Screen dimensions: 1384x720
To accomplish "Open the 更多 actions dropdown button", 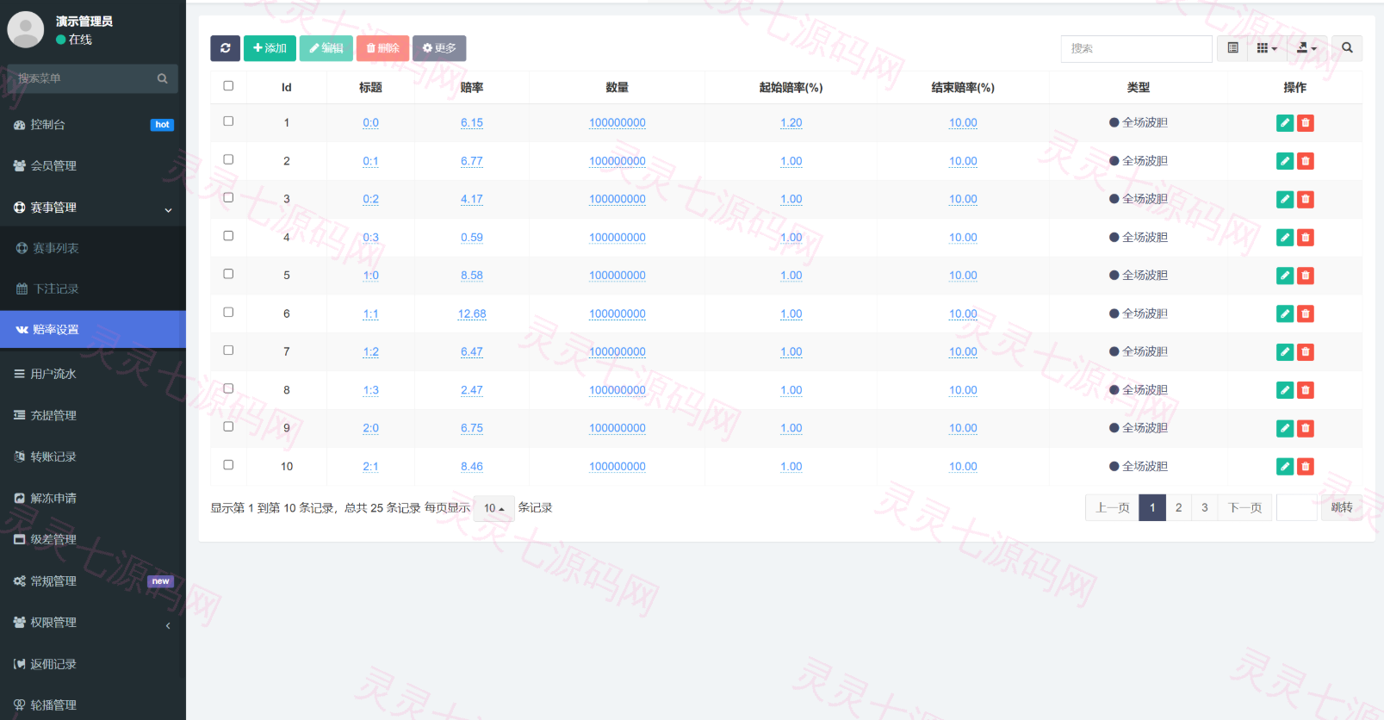I will coord(439,48).
